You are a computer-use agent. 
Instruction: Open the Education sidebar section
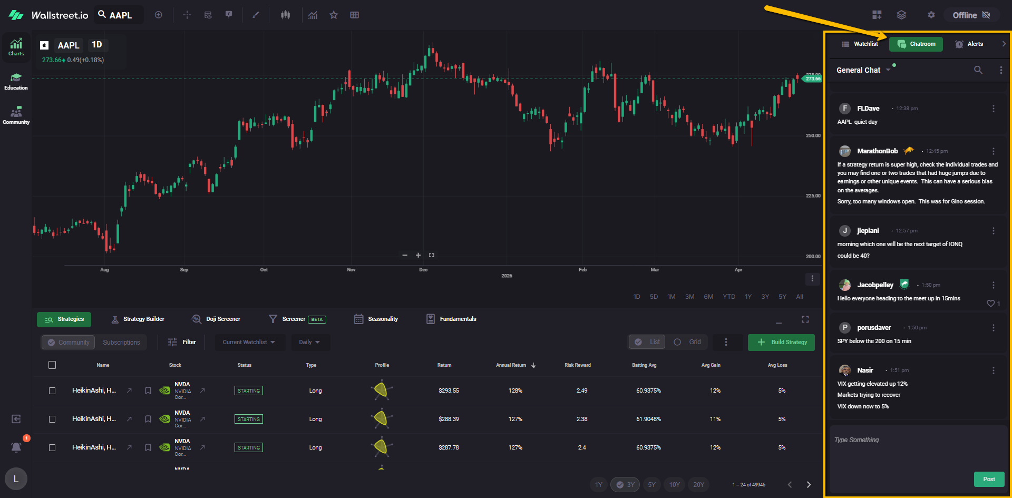16,82
